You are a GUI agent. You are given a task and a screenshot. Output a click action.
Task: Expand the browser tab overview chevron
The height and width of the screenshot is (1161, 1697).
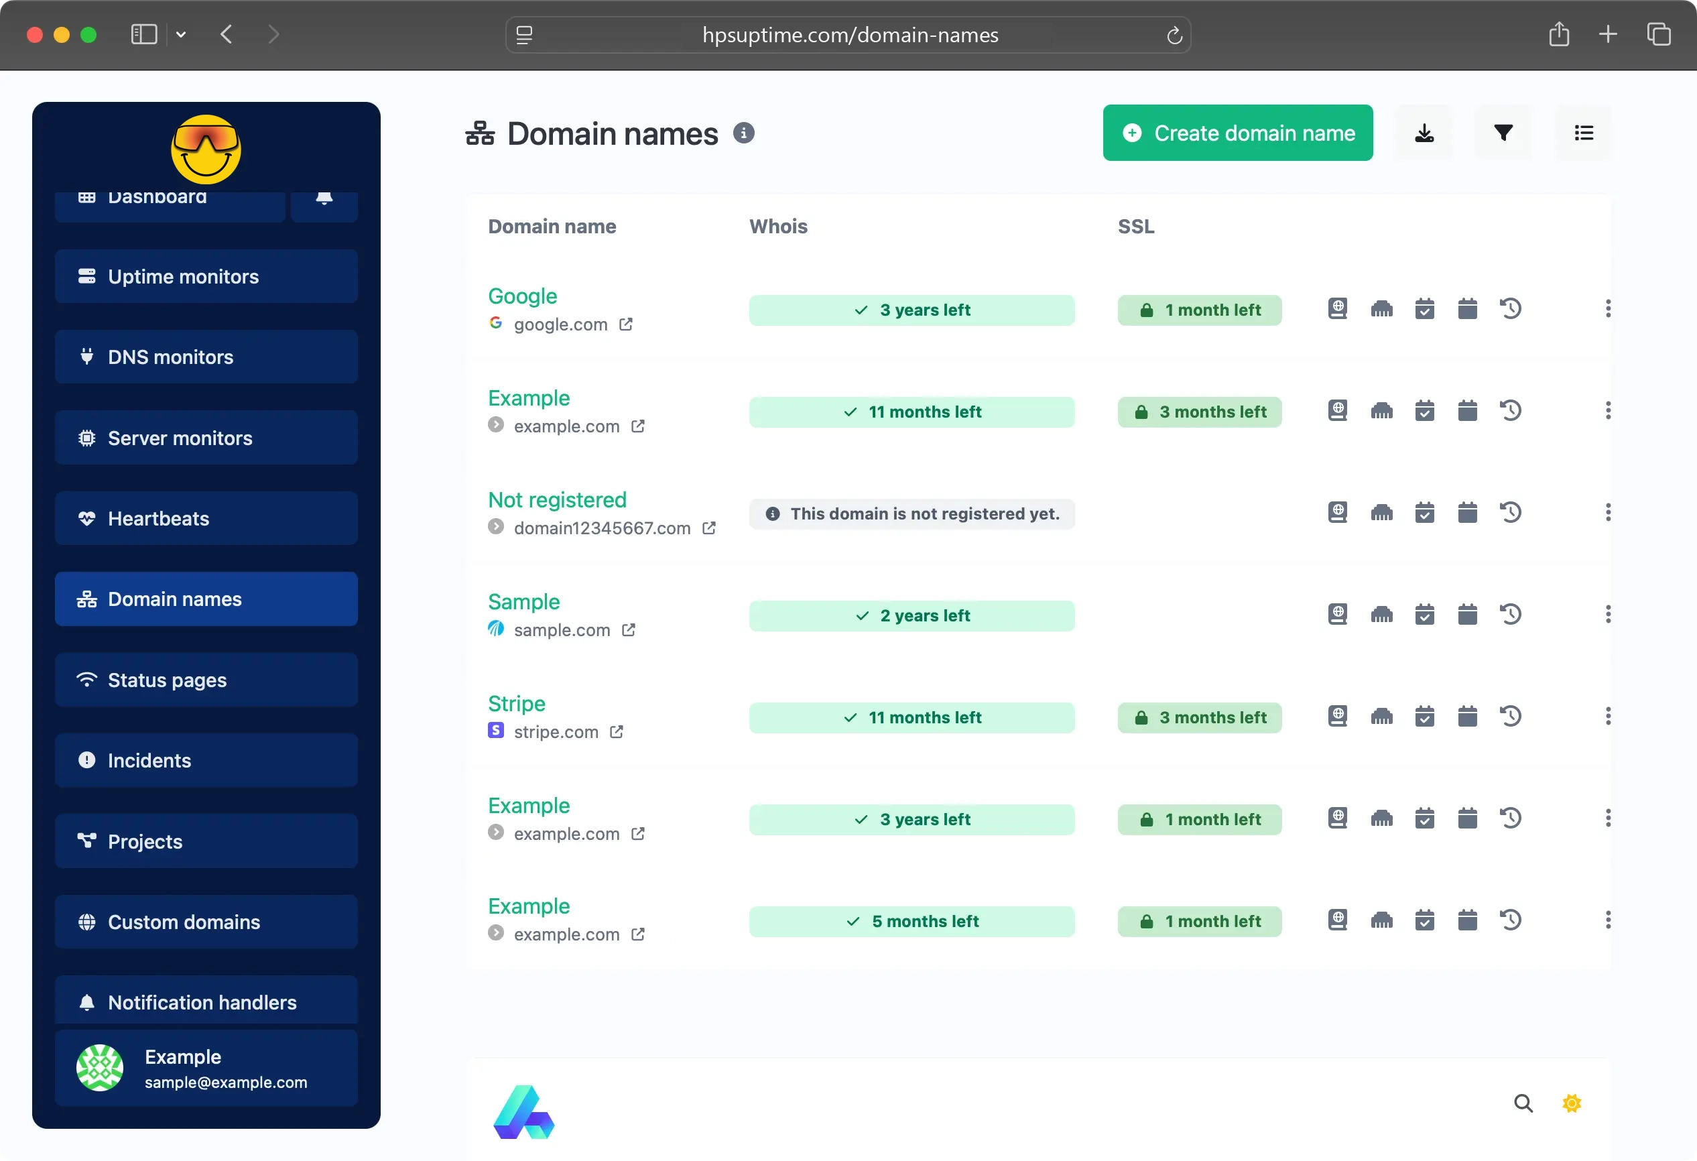pyautogui.click(x=181, y=34)
